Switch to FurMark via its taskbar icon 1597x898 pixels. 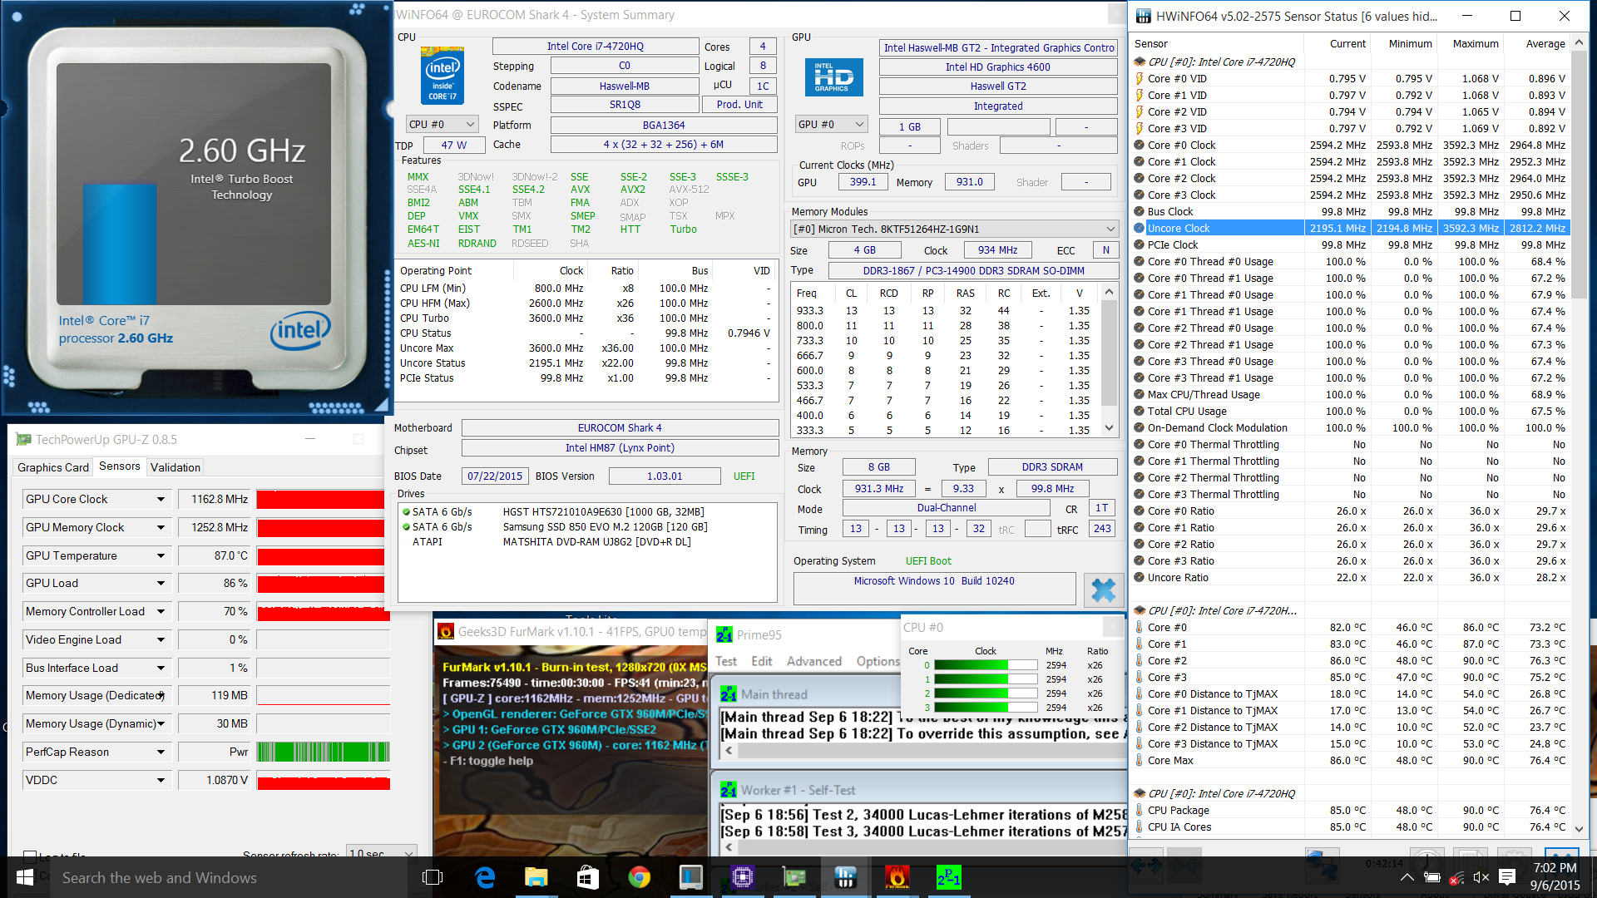(x=897, y=877)
